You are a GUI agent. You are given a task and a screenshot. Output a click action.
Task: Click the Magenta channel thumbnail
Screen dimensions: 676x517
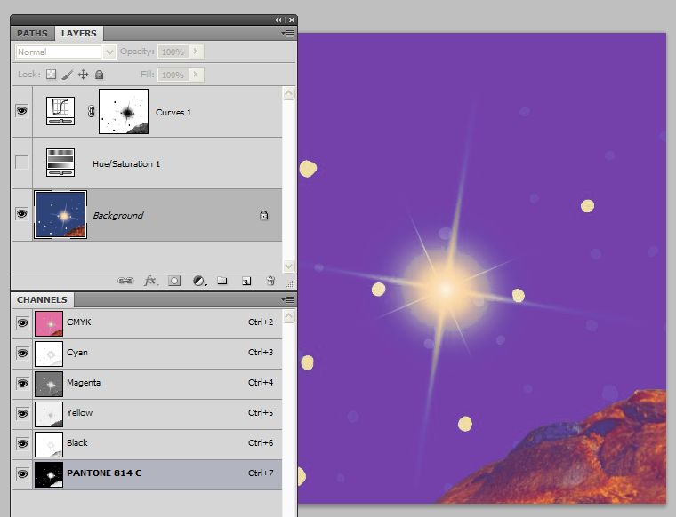point(49,384)
